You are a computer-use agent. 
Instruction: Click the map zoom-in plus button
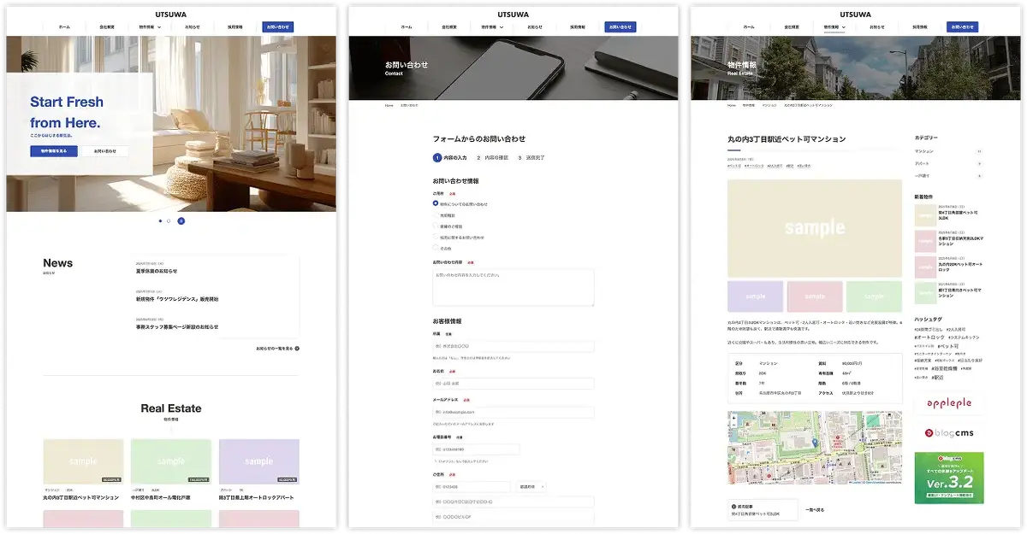click(x=733, y=417)
